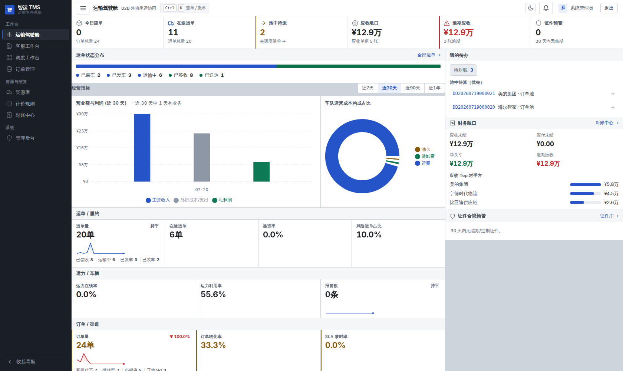623x371 pixels.
Task: Toggle the hamburger menu in the top bar
Action: pos(83,8)
